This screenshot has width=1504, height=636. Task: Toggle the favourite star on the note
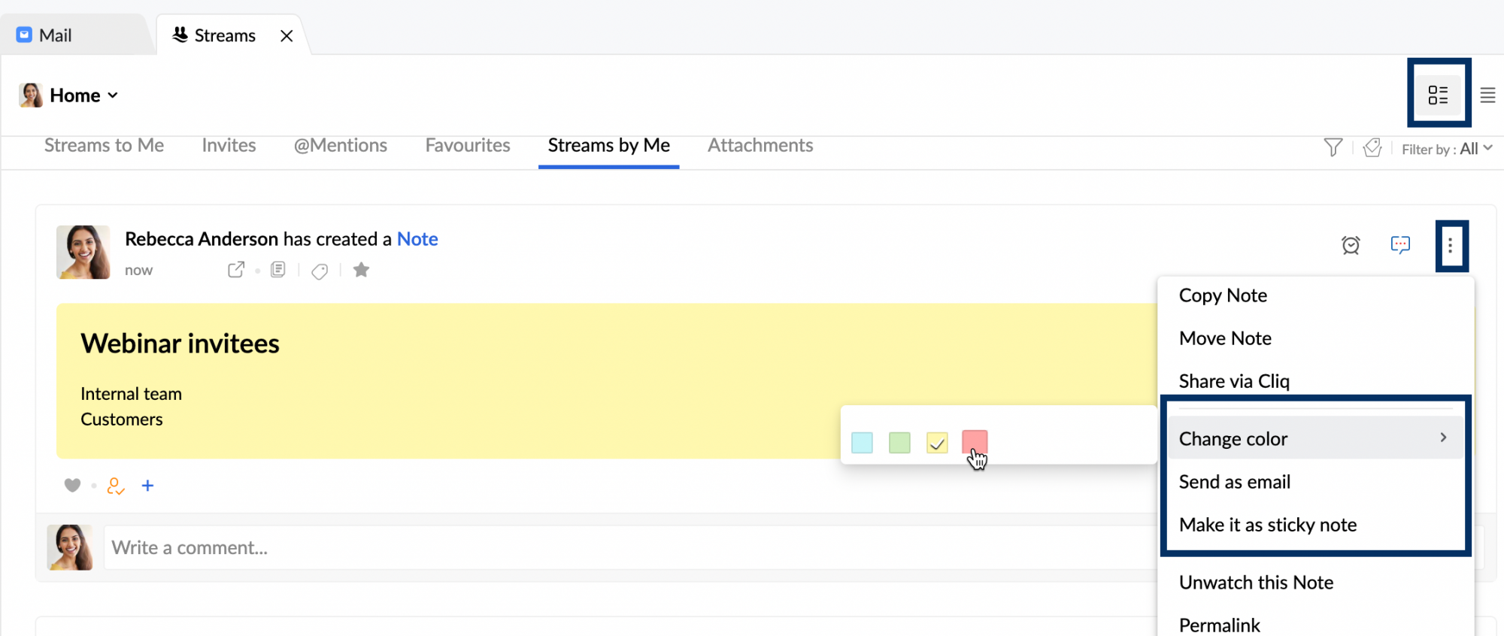click(x=361, y=270)
